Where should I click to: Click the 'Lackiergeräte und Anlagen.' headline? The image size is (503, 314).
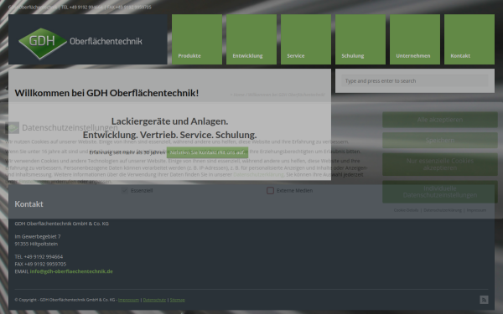coord(169,121)
